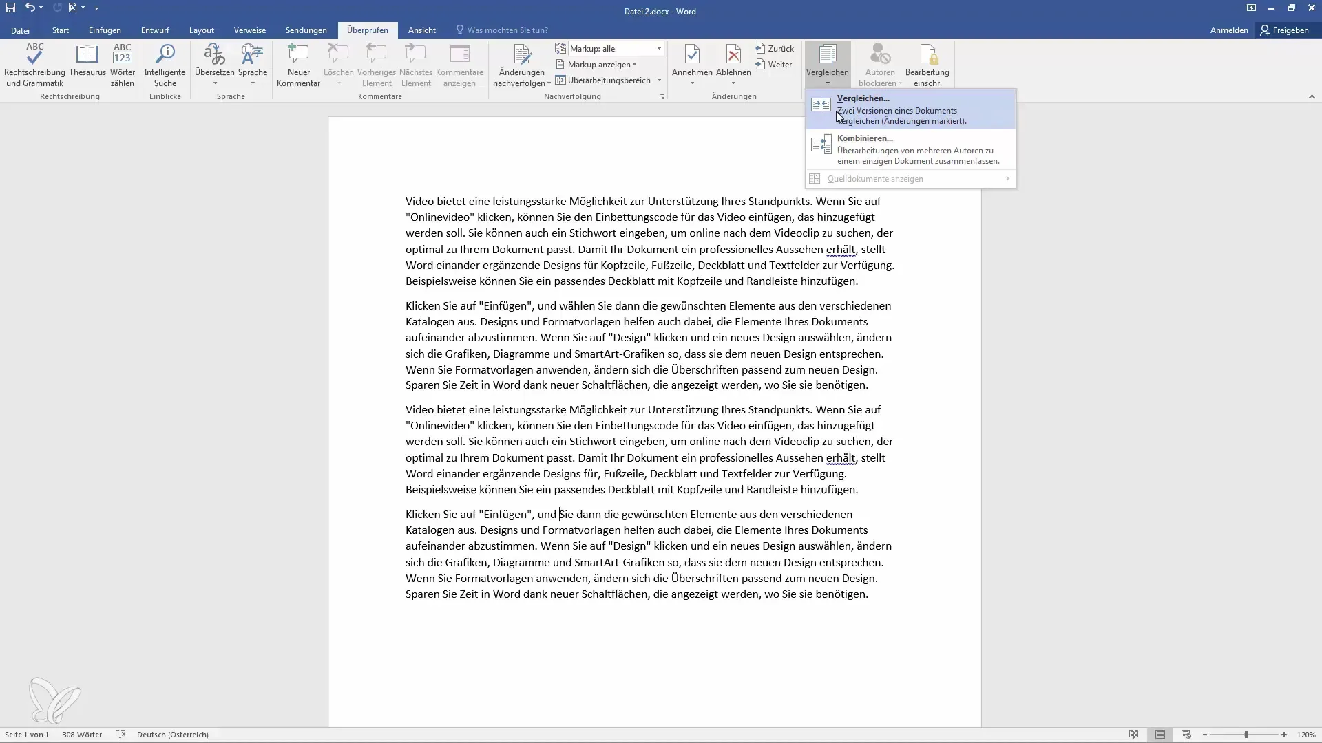Screen dimensions: 1322x743
Task: Click the 308 Wörter word count
Action: [82, 735]
